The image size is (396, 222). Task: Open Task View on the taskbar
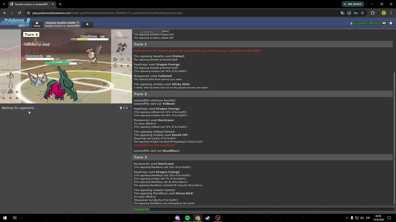point(15,218)
